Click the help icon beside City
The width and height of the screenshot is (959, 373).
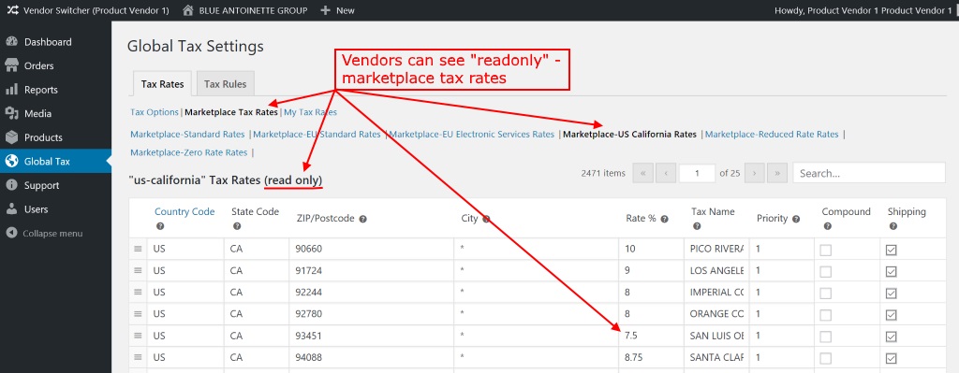pyautogui.click(x=487, y=219)
